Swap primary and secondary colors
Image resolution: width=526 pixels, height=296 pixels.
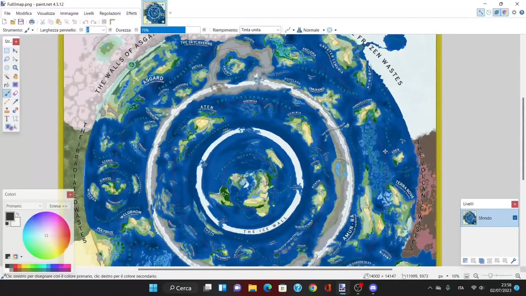coord(17,215)
